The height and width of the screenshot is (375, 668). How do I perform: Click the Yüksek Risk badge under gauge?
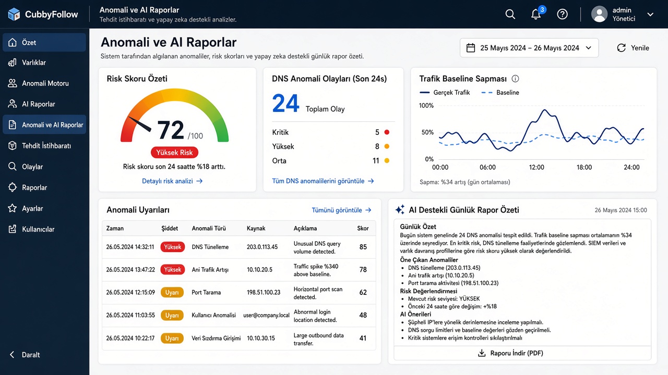[x=175, y=153]
